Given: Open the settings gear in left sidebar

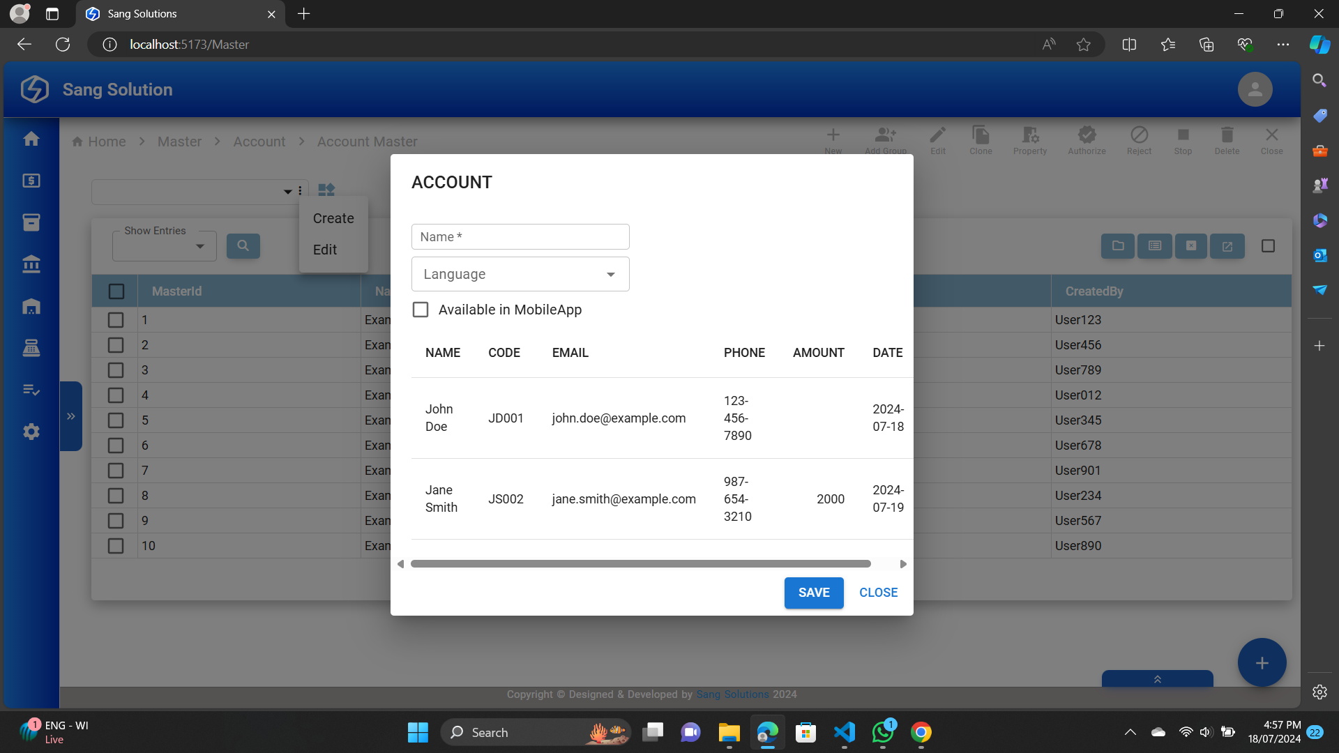Looking at the screenshot, I should (31, 432).
